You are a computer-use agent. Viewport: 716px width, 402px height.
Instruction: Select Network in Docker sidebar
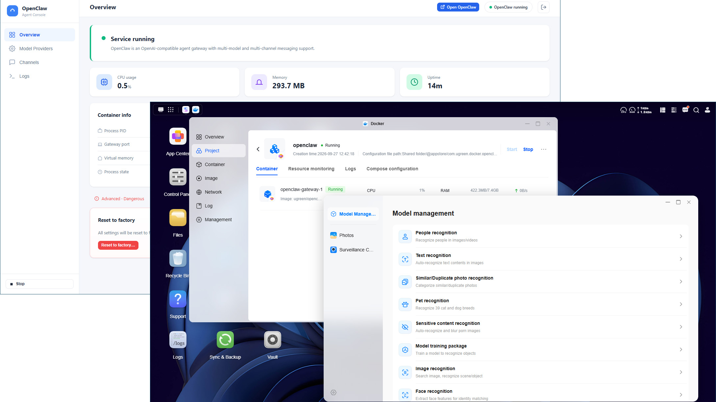(218, 192)
